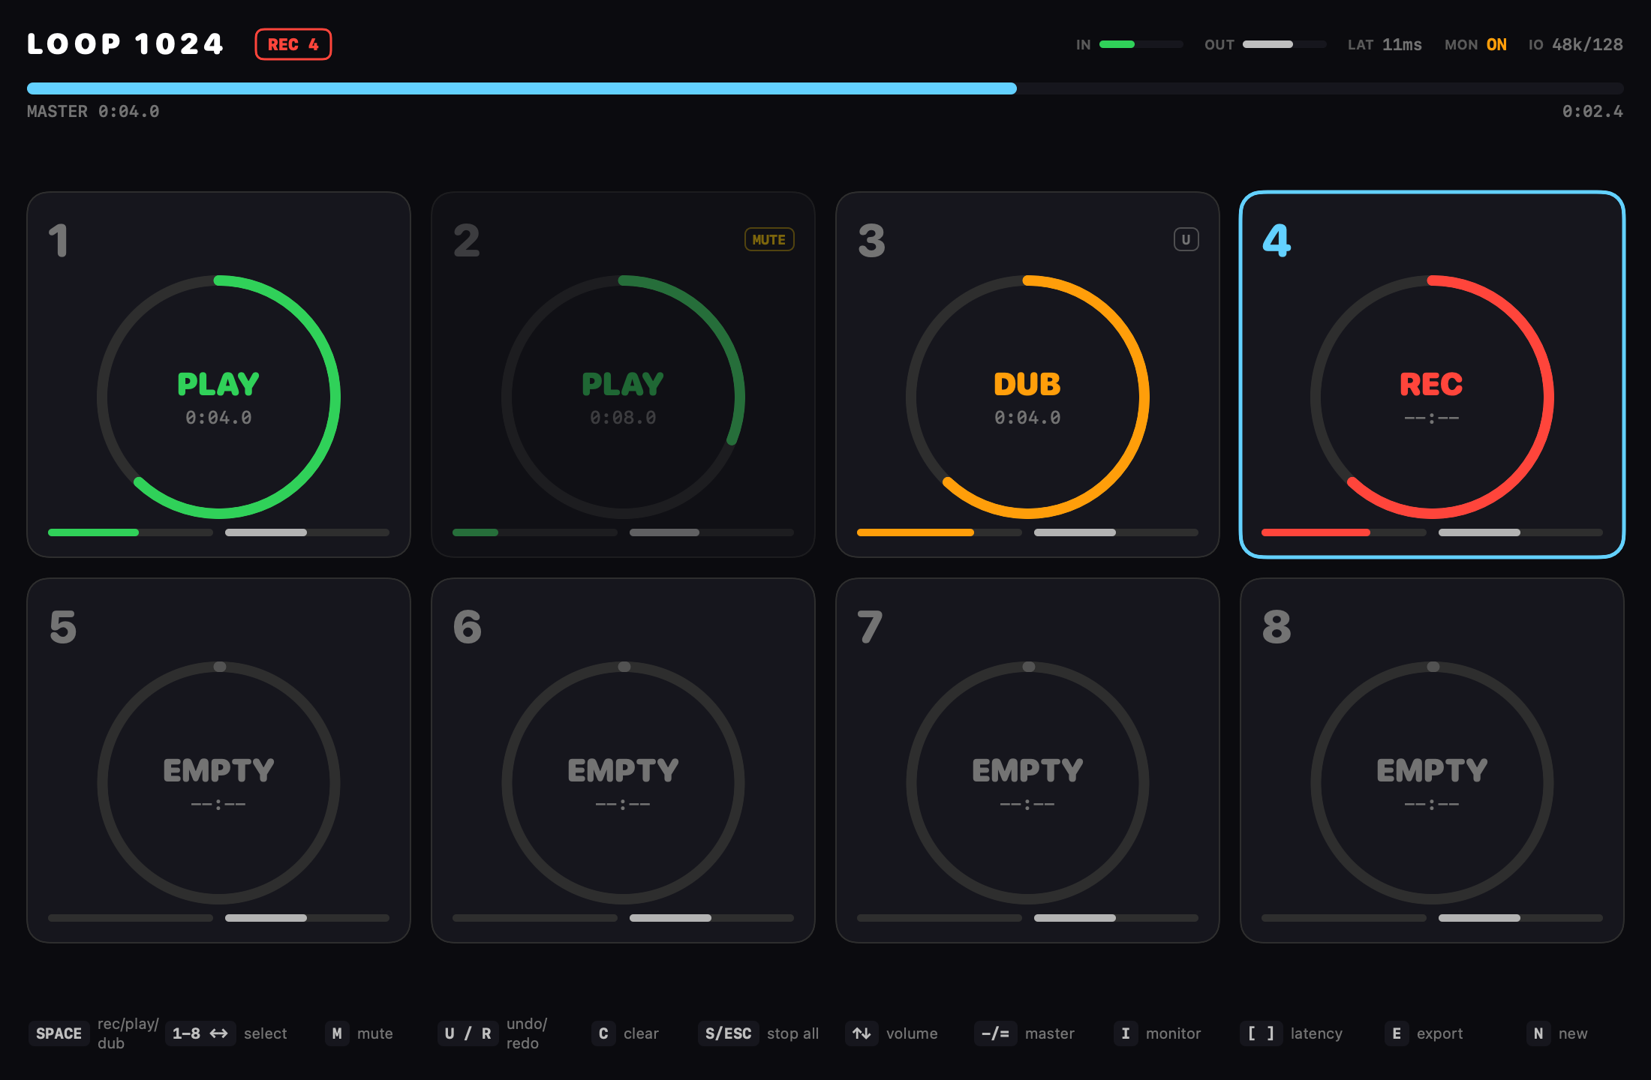Click track 4 REC loop ring
The width and height of the screenshot is (1651, 1080).
[1432, 397]
